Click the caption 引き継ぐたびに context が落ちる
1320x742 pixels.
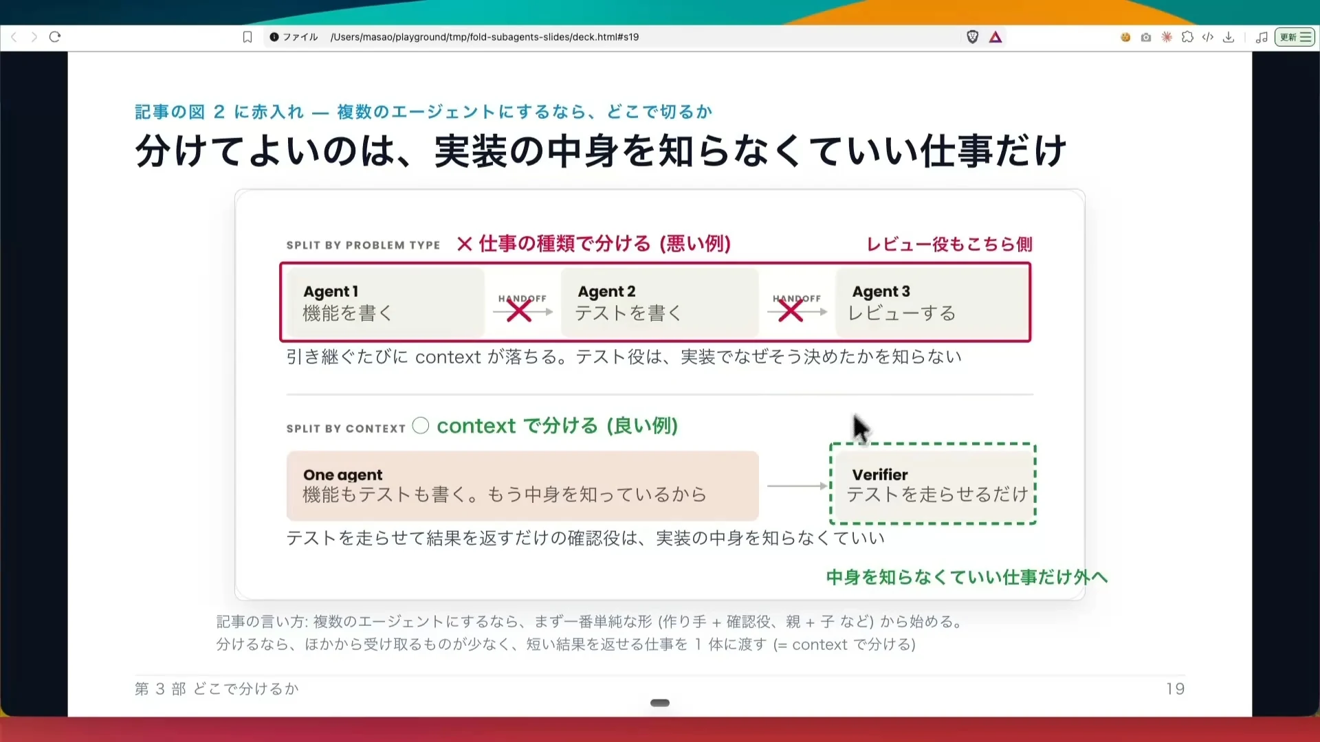(624, 357)
